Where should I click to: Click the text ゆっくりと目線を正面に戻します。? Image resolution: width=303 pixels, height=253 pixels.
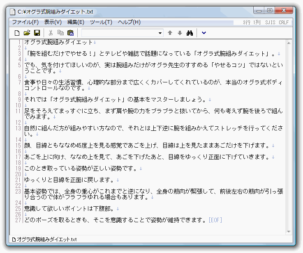(x=70, y=180)
